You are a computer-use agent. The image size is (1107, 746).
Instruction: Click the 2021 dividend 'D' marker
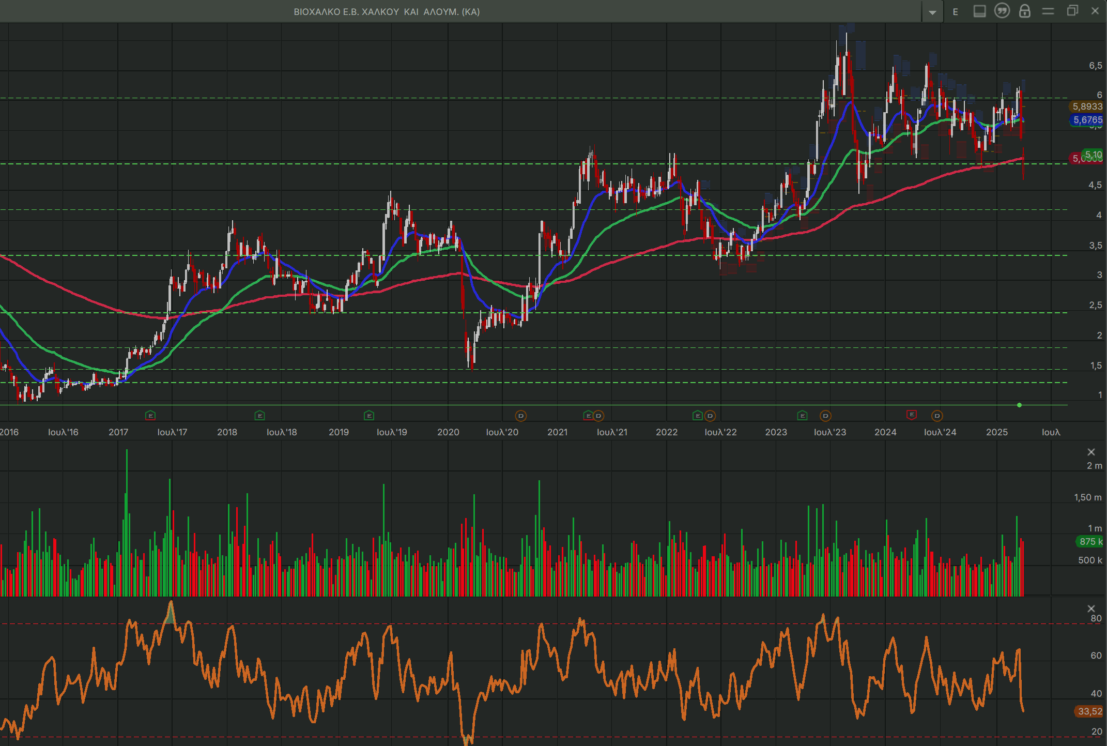[598, 416]
